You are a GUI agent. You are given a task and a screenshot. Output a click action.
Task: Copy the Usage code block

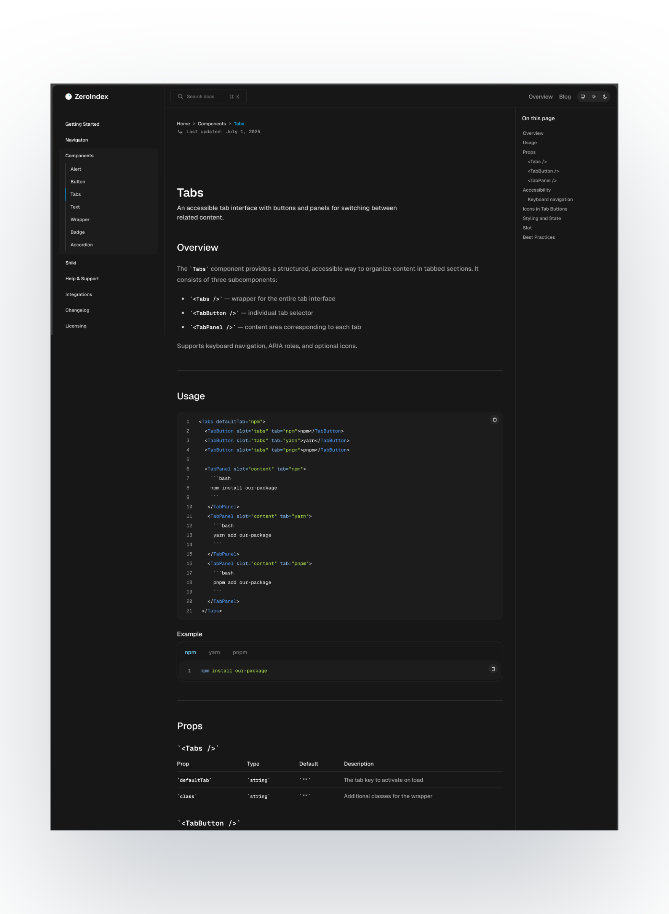pyautogui.click(x=494, y=420)
